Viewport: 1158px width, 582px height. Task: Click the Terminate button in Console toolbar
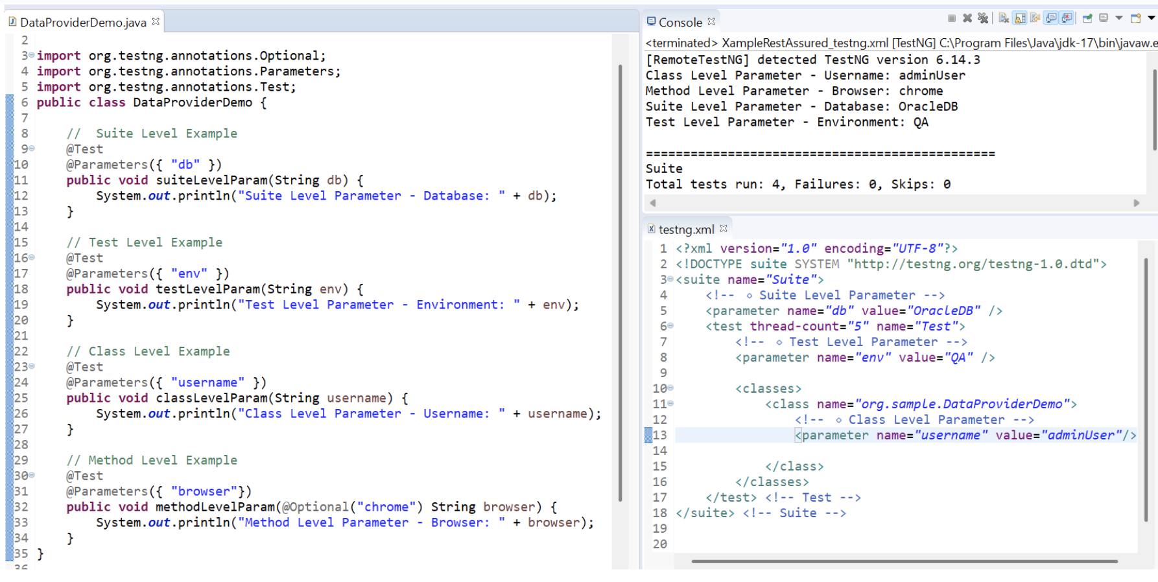952,18
